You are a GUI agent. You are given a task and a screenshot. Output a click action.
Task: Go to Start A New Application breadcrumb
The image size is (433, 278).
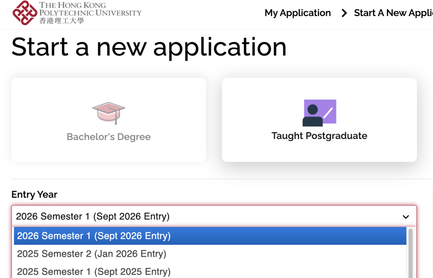[394, 13]
